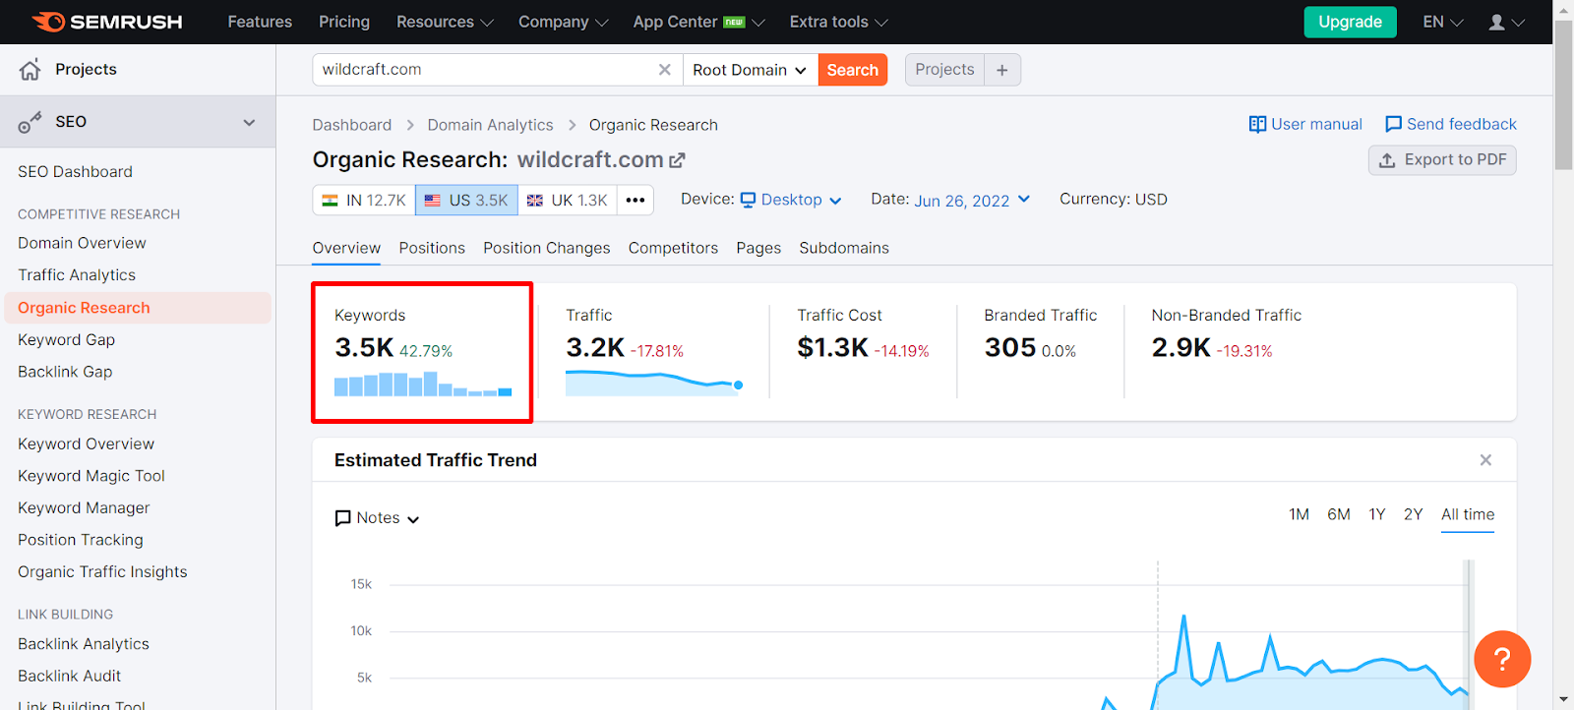Open Position Tracking in sidebar
This screenshot has width=1574, height=710.
(x=81, y=540)
